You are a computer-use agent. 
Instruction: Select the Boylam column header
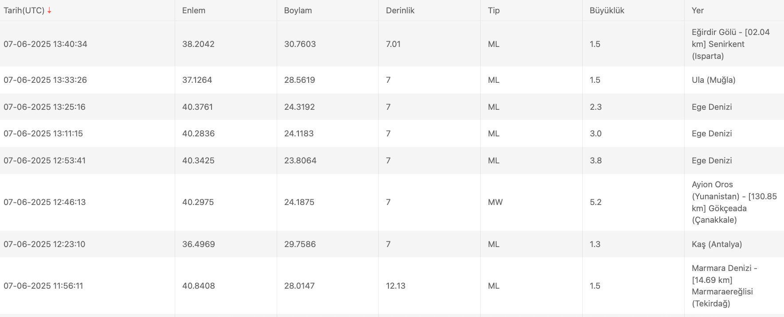(298, 11)
